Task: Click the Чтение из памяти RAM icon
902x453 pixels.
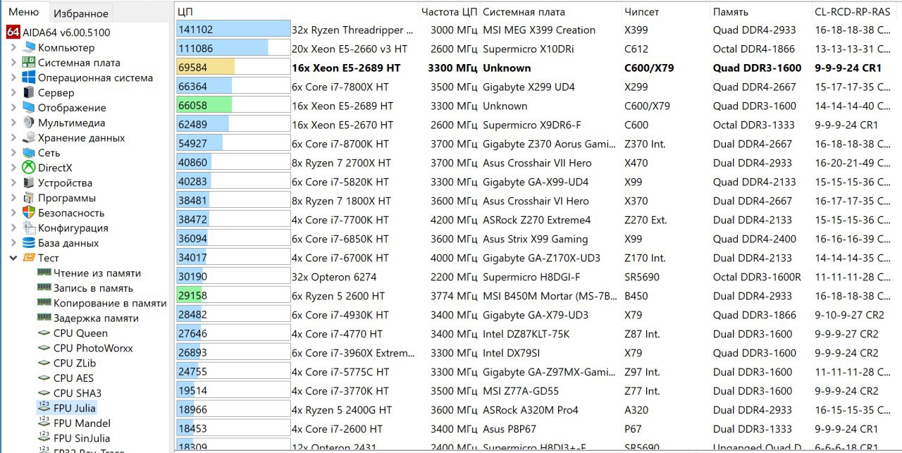Action: 44,273
